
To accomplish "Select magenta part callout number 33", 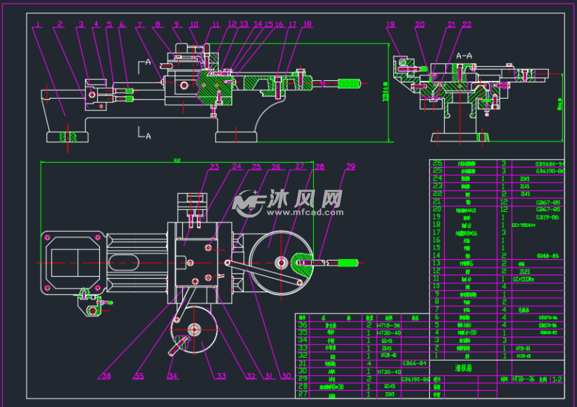I will coord(221,376).
